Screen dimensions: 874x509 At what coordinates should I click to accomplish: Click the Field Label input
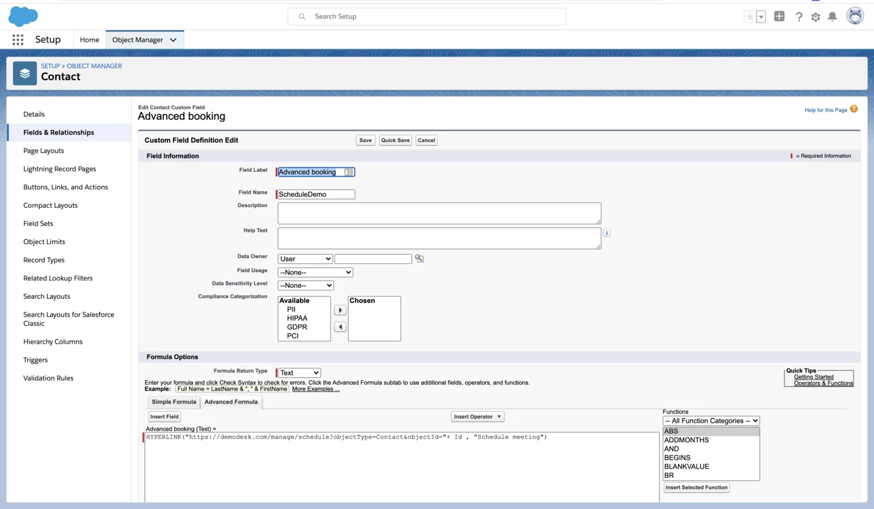(316, 172)
